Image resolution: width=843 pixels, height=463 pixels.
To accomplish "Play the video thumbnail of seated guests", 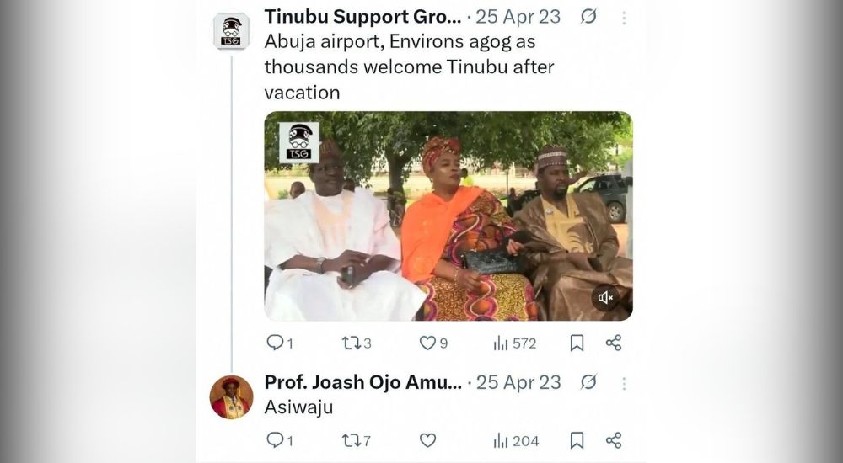I will coord(448,216).
